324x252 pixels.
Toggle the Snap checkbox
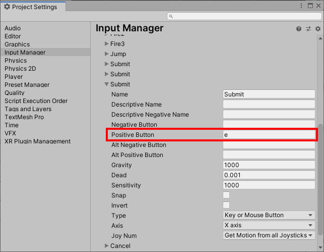[226, 195]
